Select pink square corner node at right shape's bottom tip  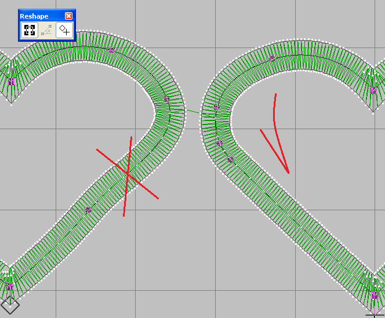pos(374,295)
